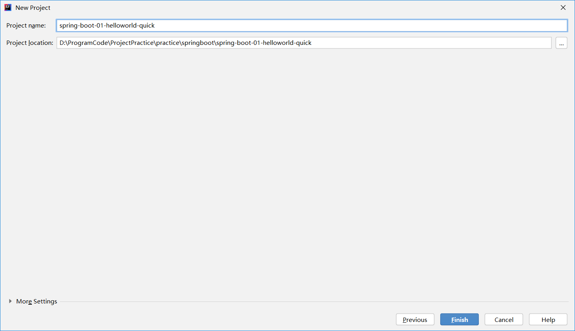Place cursor on "helloworld" in project name
The image size is (575, 331).
121,26
